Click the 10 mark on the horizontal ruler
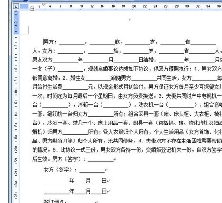Viewport: 222px width, 203px height. click(x=81, y=6)
